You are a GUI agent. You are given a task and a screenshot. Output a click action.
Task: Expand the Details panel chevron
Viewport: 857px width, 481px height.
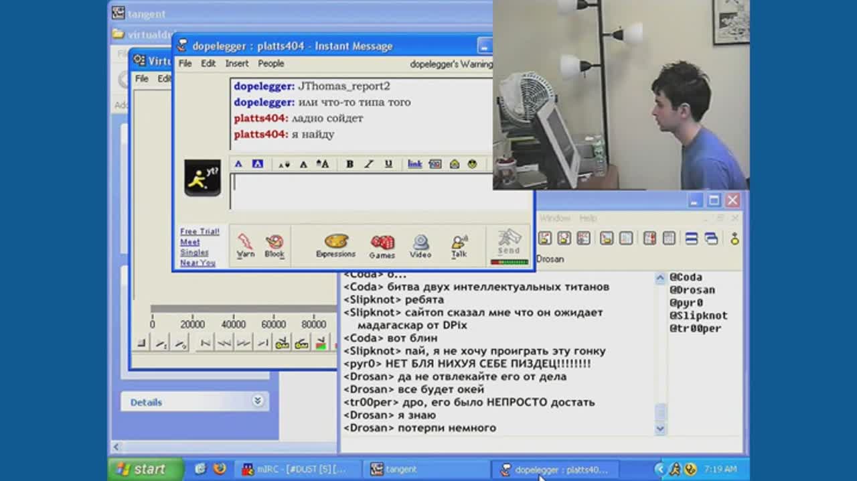(258, 401)
